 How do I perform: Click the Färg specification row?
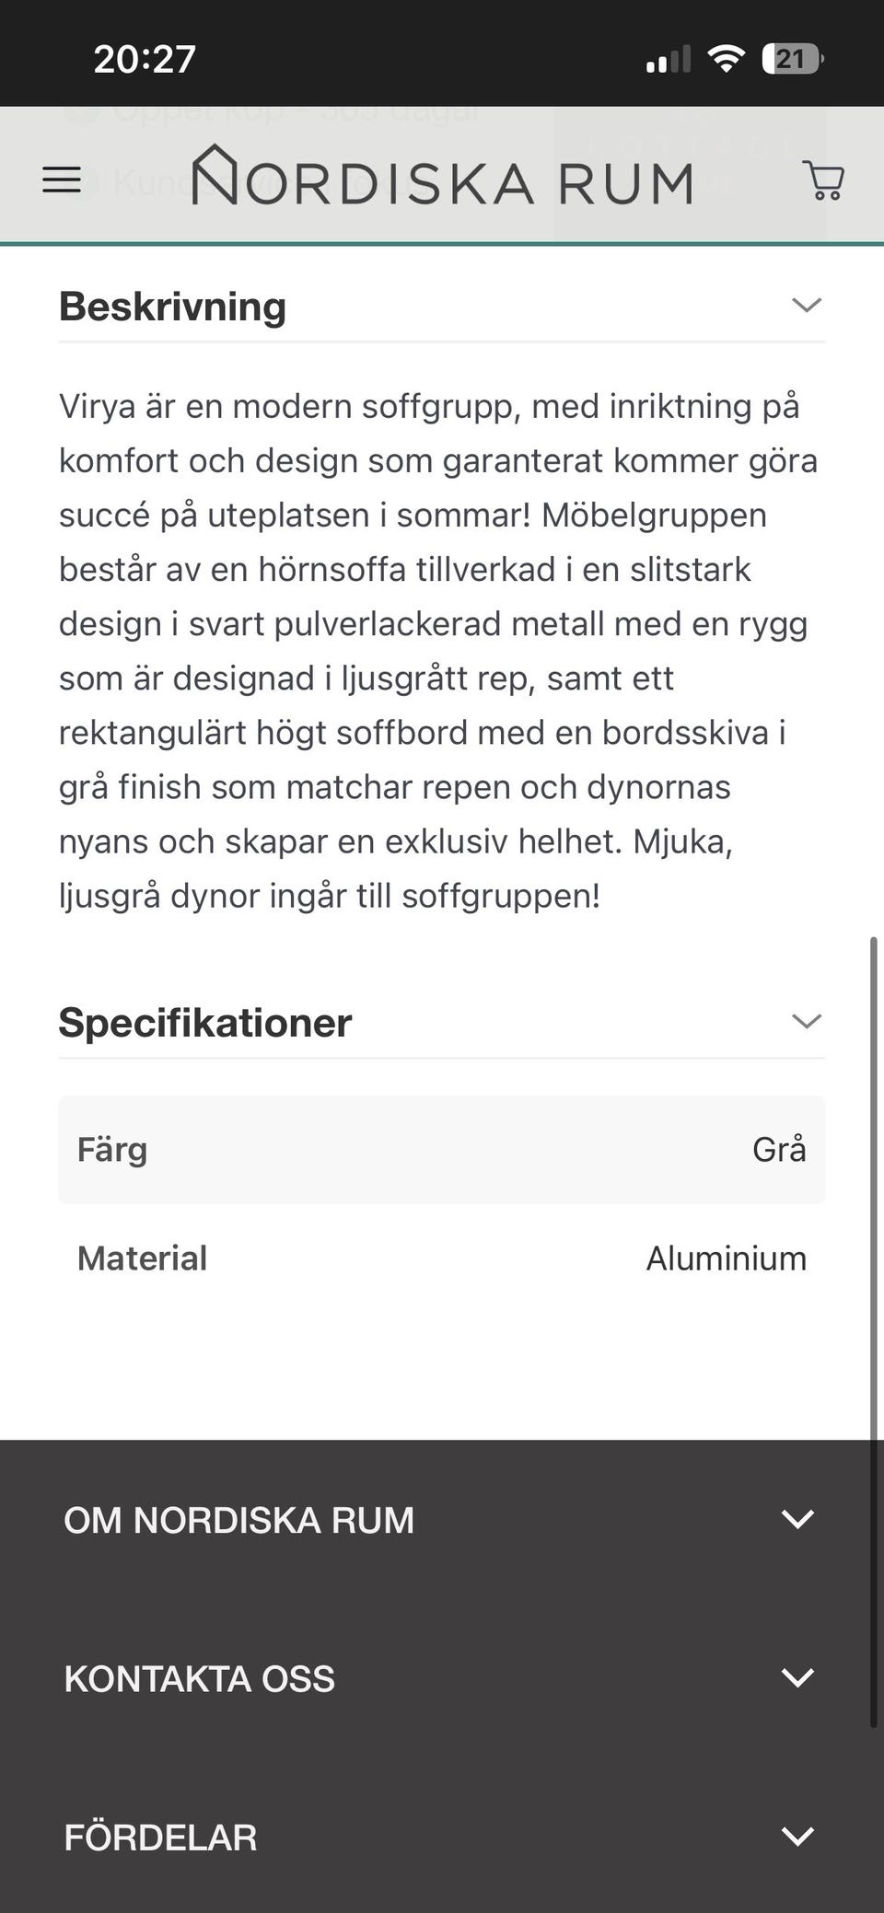coord(442,1149)
